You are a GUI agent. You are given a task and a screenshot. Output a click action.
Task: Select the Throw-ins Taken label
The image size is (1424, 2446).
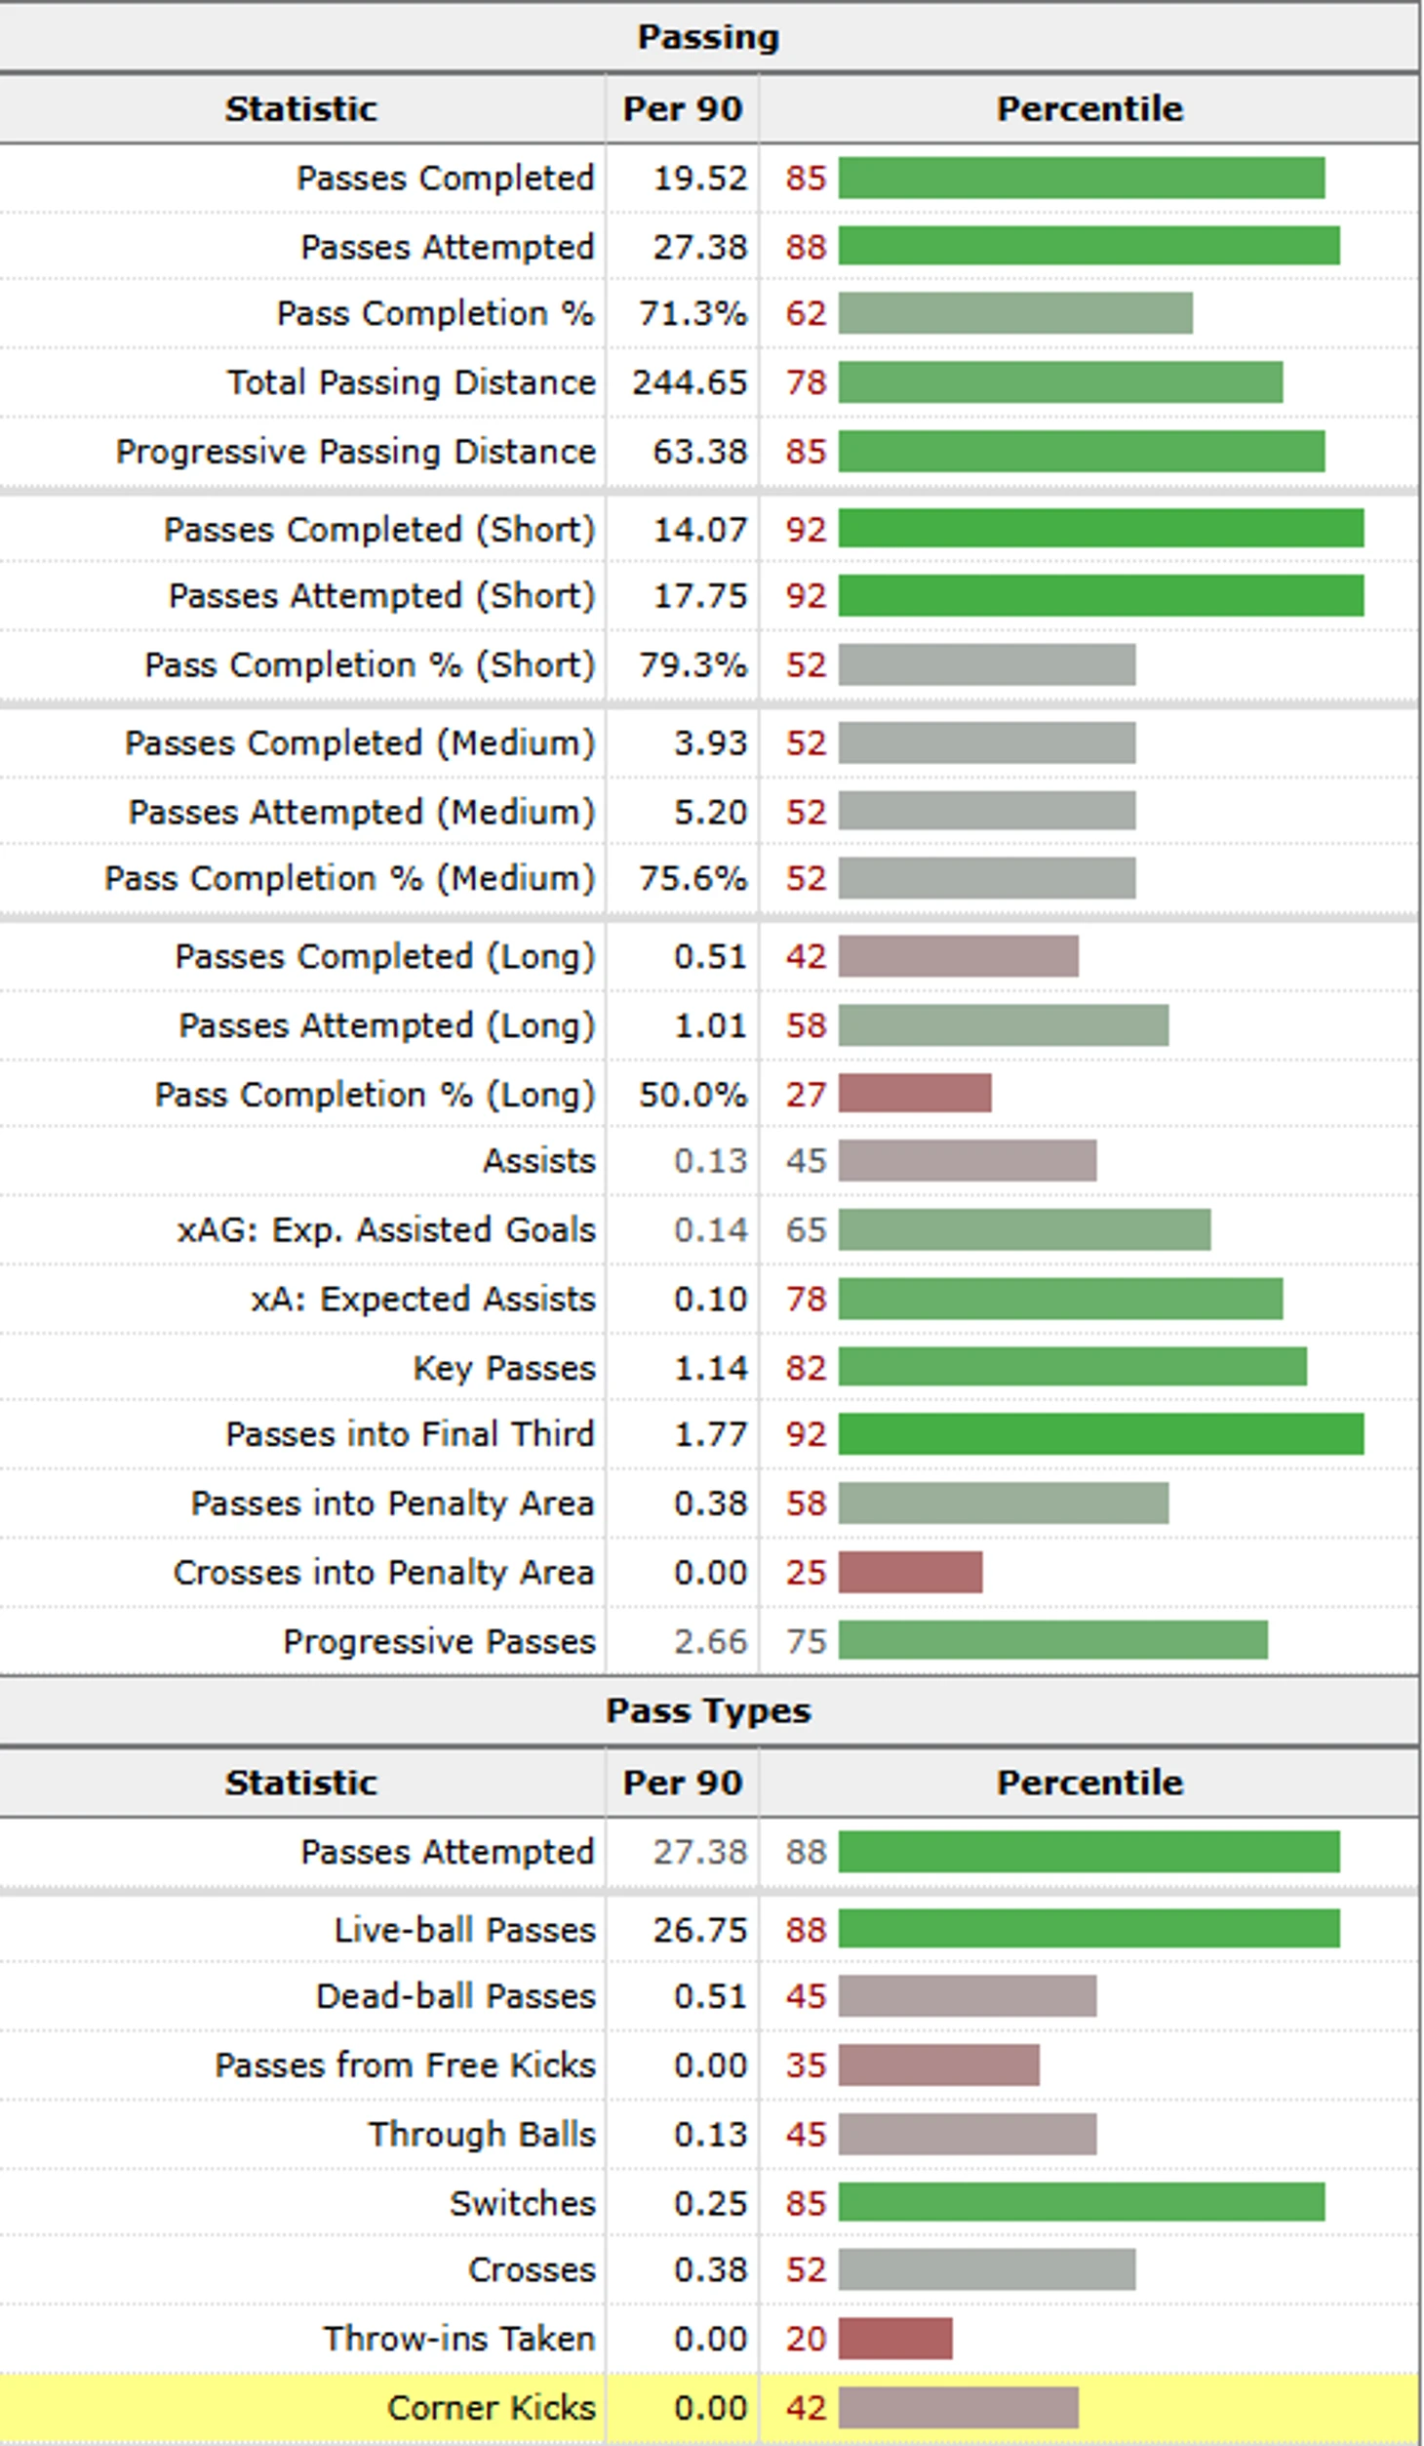458,2339
